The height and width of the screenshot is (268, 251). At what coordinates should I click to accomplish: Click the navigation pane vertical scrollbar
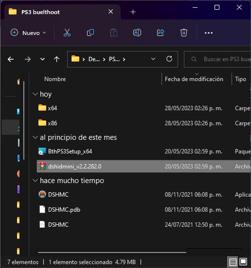24,120
